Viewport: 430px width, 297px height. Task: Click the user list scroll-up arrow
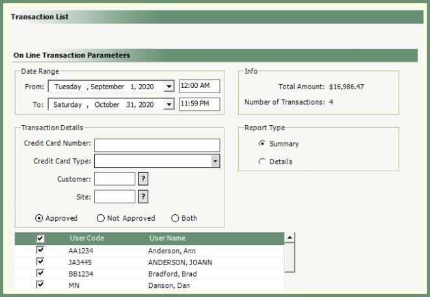pos(289,238)
